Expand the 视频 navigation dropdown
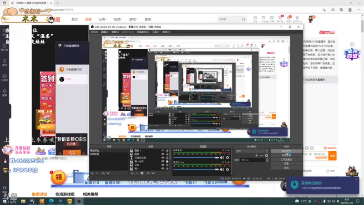 (118, 19)
